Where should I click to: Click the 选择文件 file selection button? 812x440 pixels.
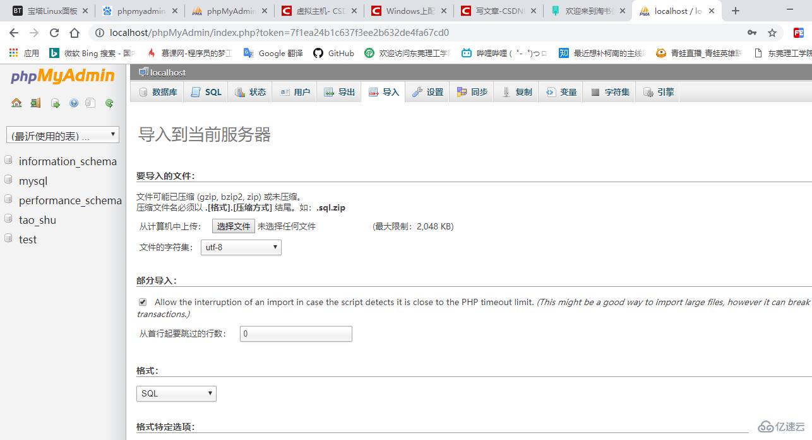click(x=232, y=226)
